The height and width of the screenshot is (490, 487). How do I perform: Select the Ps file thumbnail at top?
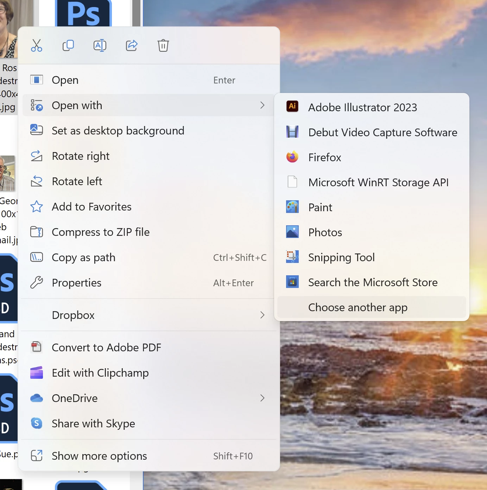83,13
